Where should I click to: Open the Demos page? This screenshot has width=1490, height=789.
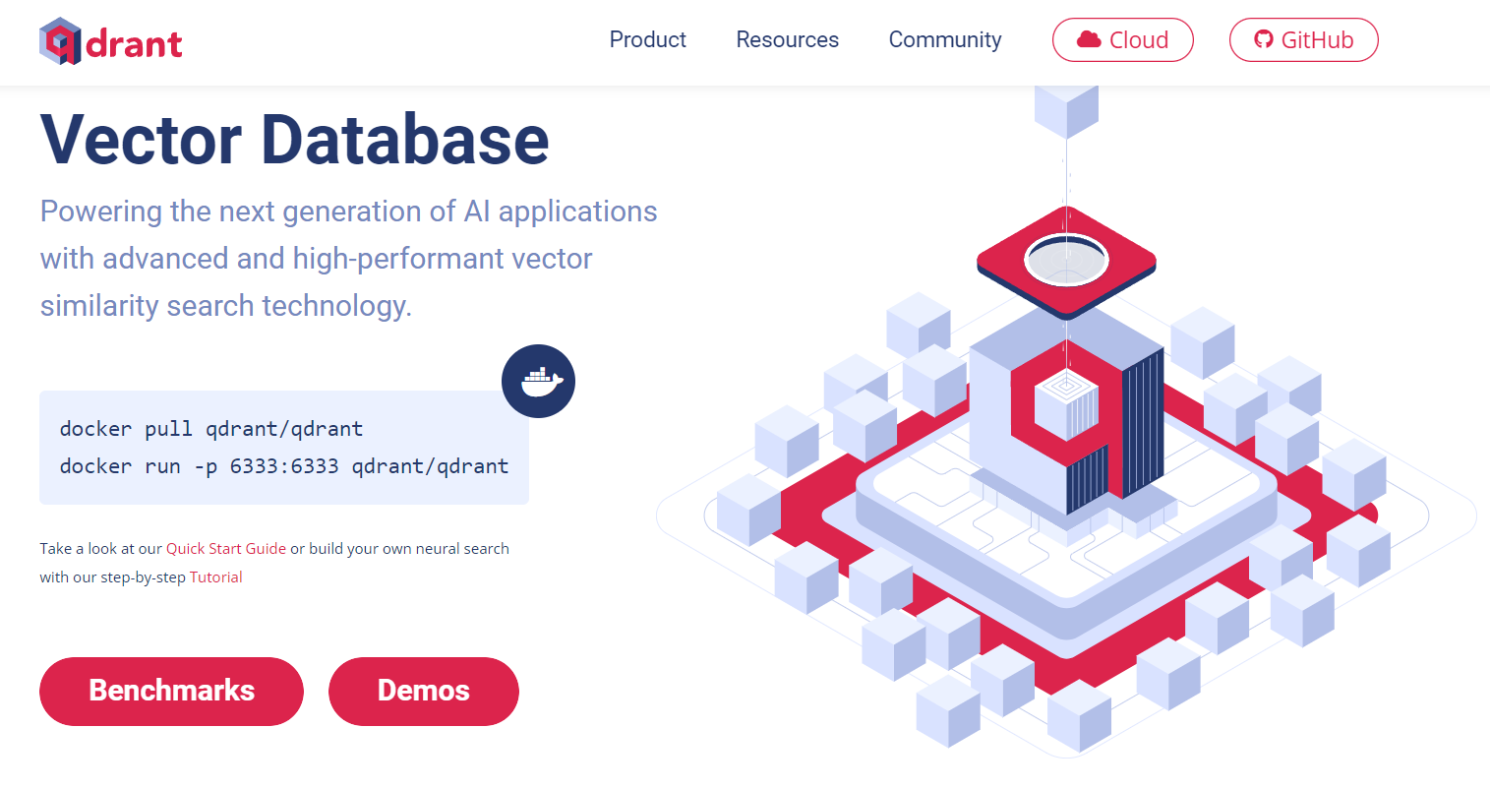pyautogui.click(x=424, y=691)
